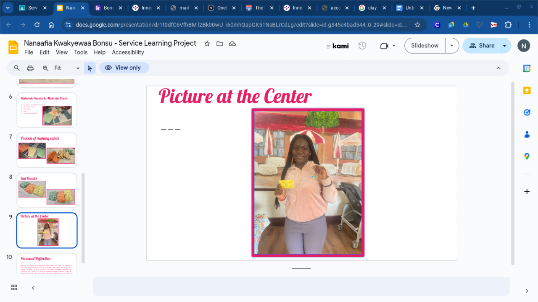Screen dimensions: 538x302
Task: Click the filmstrip vertical scrollbar
Action: pyautogui.click(x=83, y=218)
